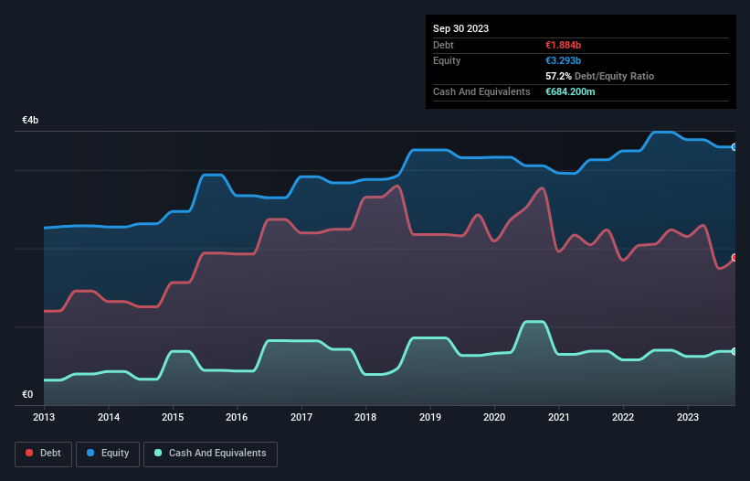This screenshot has height=481, width=750.
Task: Click the 2019 x-axis label
Action: pos(430,417)
